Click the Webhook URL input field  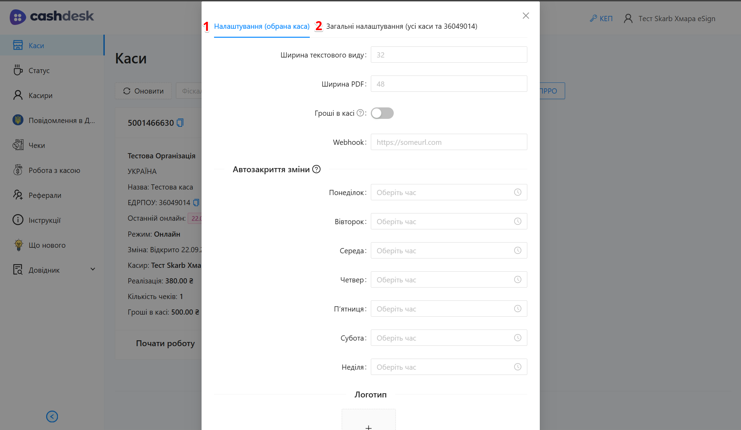click(x=449, y=142)
